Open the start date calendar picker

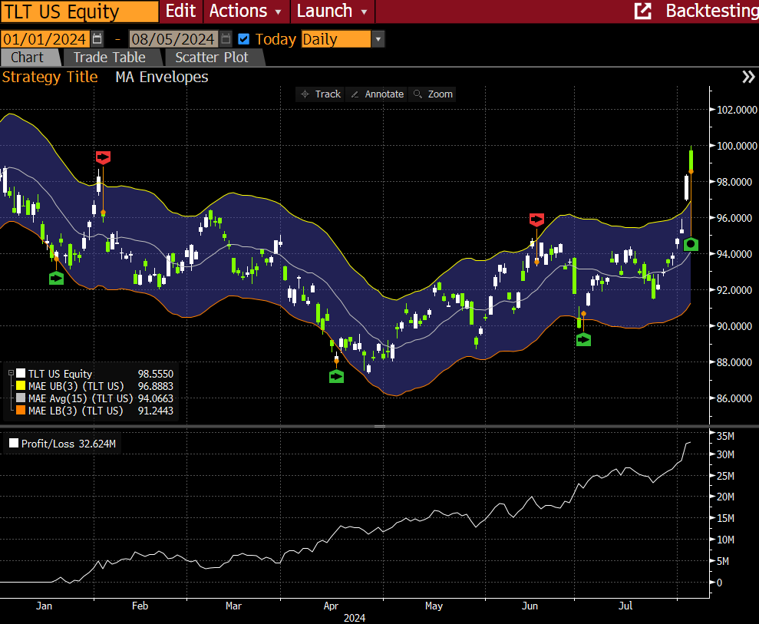tap(97, 39)
